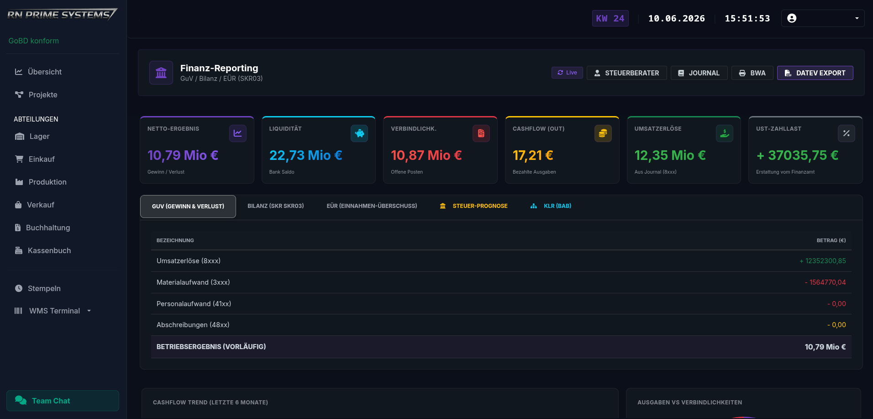Open Übersicht in the sidebar
873x419 pixels.
63,72
